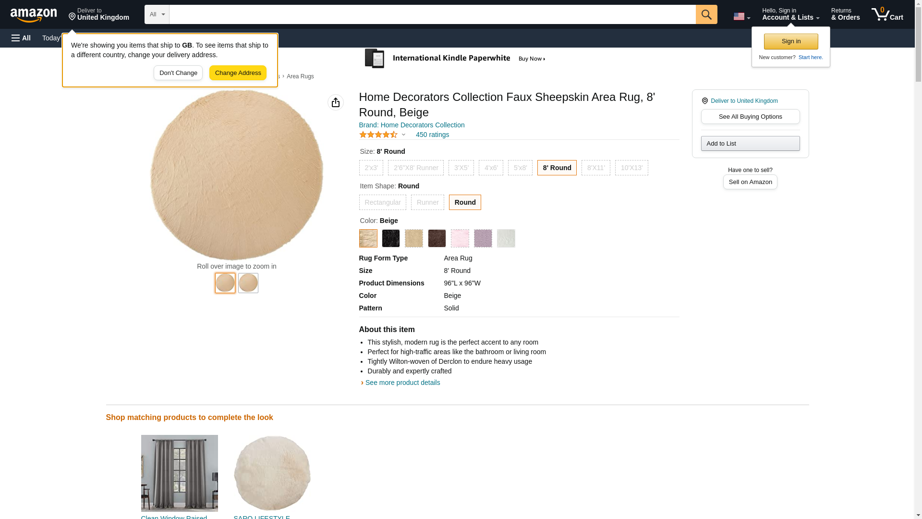The width and height of the screenshot is (922, 519).
Task: Select the 5'x8' size option
Action: 520,168
